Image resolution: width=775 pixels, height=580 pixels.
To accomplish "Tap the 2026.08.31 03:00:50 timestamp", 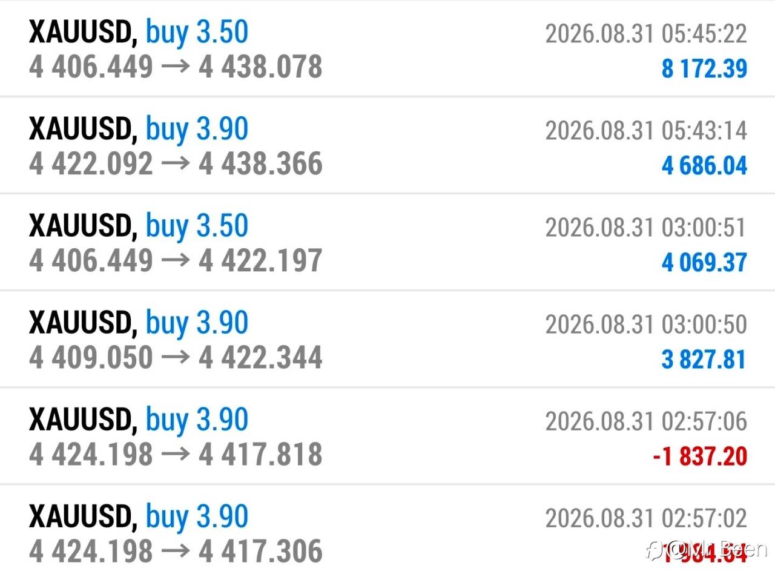I will (646, 325).
